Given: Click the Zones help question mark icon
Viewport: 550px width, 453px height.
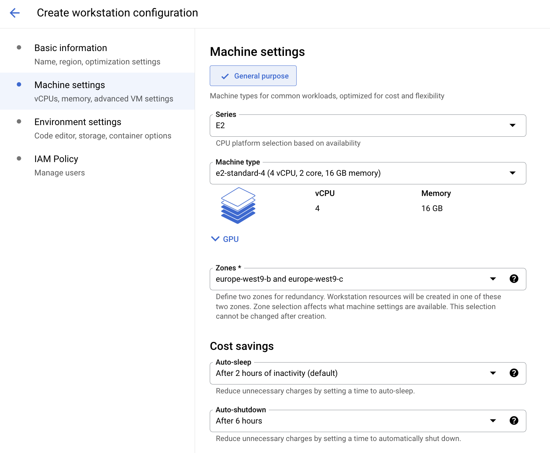Looking at the screenshot, I should pos(514,279).
